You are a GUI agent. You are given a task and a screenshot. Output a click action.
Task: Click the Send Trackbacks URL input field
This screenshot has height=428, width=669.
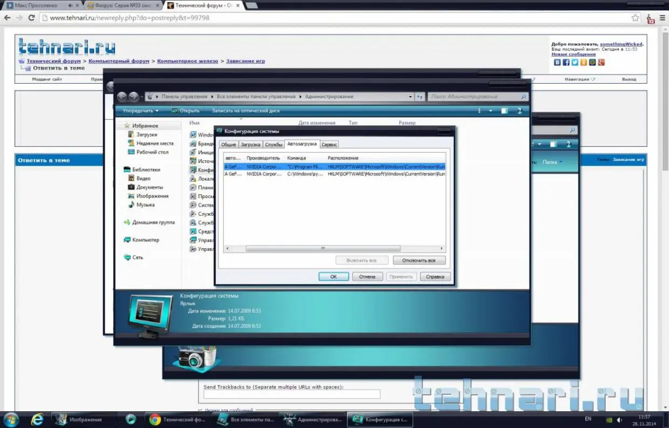pos(292,394)
